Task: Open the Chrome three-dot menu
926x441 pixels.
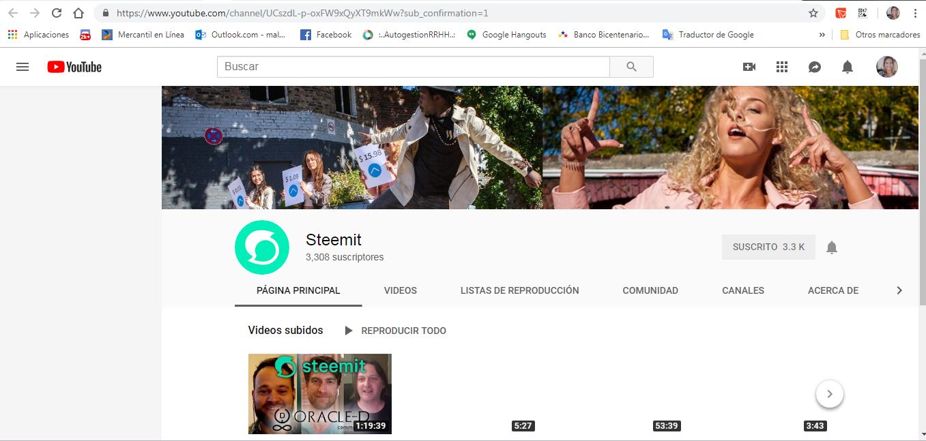Action: [x=914, y=13]
